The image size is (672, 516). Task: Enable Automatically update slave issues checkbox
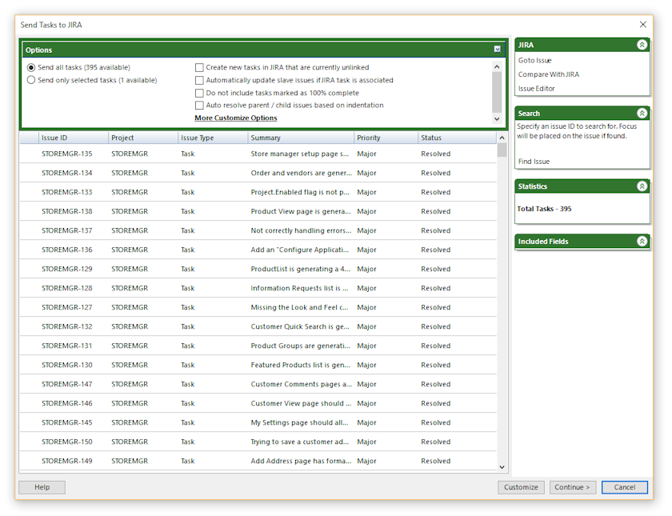click(x=199, y=80)
